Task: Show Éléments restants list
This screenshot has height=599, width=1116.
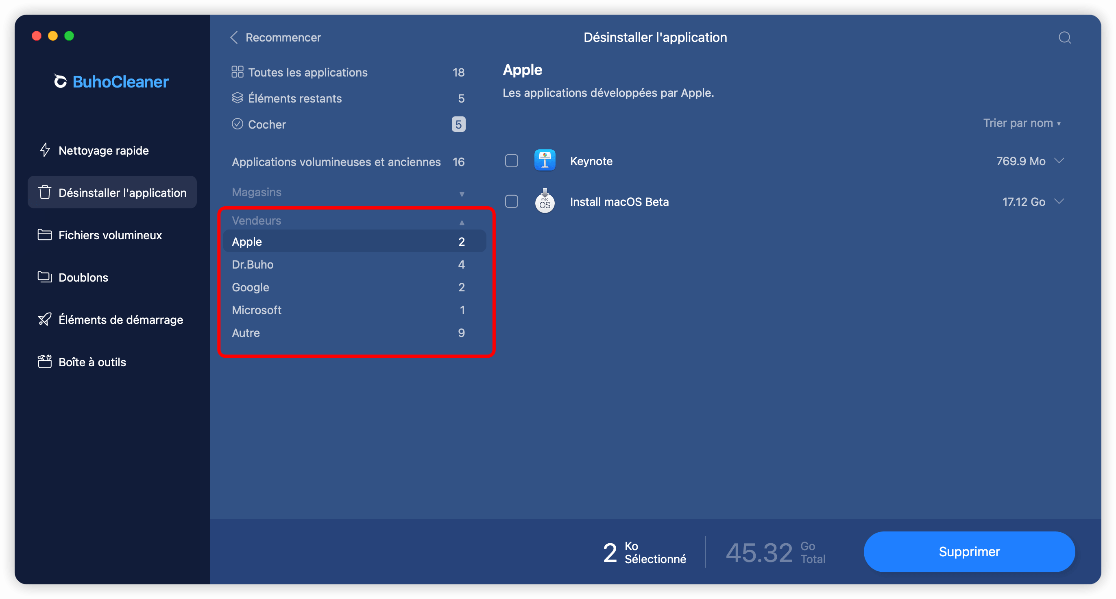Action: [x=348, y=98]
